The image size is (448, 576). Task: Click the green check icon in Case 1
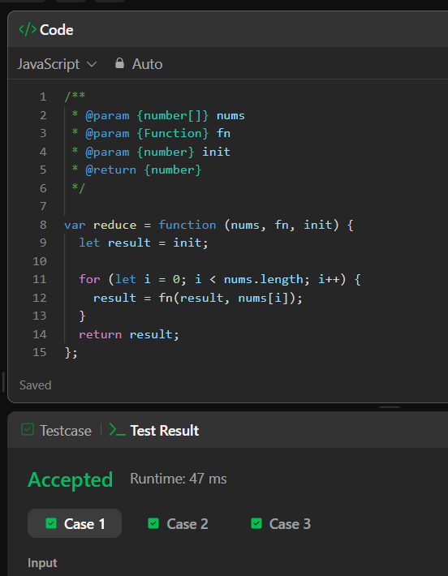click(x=51, y=523)
